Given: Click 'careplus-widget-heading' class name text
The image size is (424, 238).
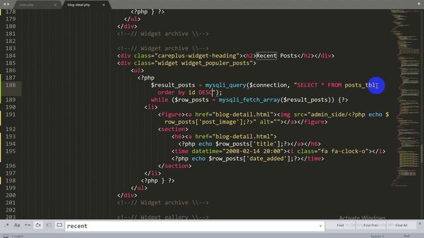Looking at the screenshot, I should (197, 56).
